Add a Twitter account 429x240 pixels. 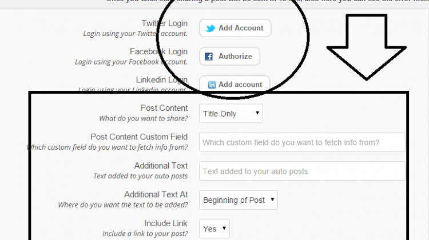pos(235,28)
